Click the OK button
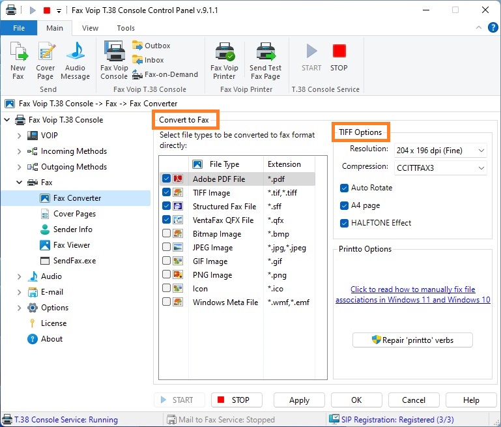 click(356, 400)
